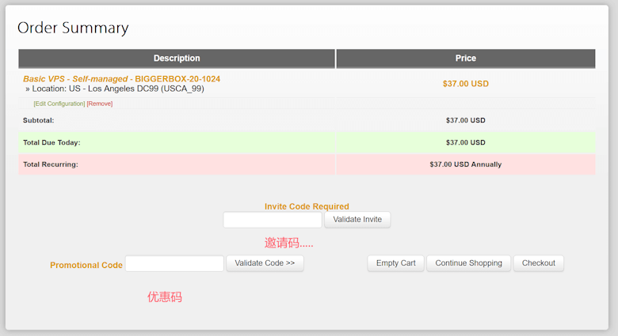The height and width of the screenshot is (336, 618).
Task: Choose Continue Shopping
Action: coord(468,263)
